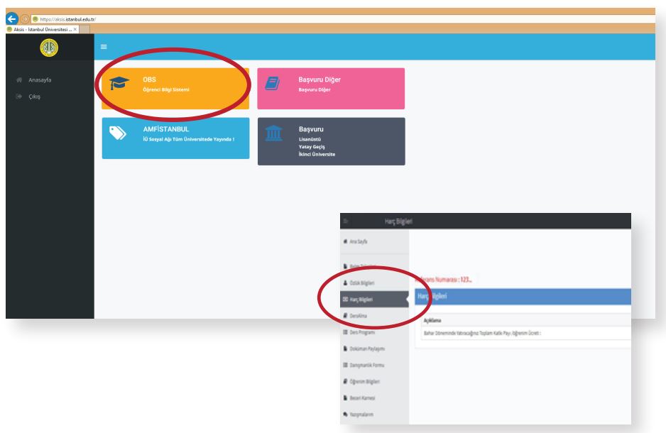Open the AMFİSTANBUL social network tile

(x=175, y=138)
